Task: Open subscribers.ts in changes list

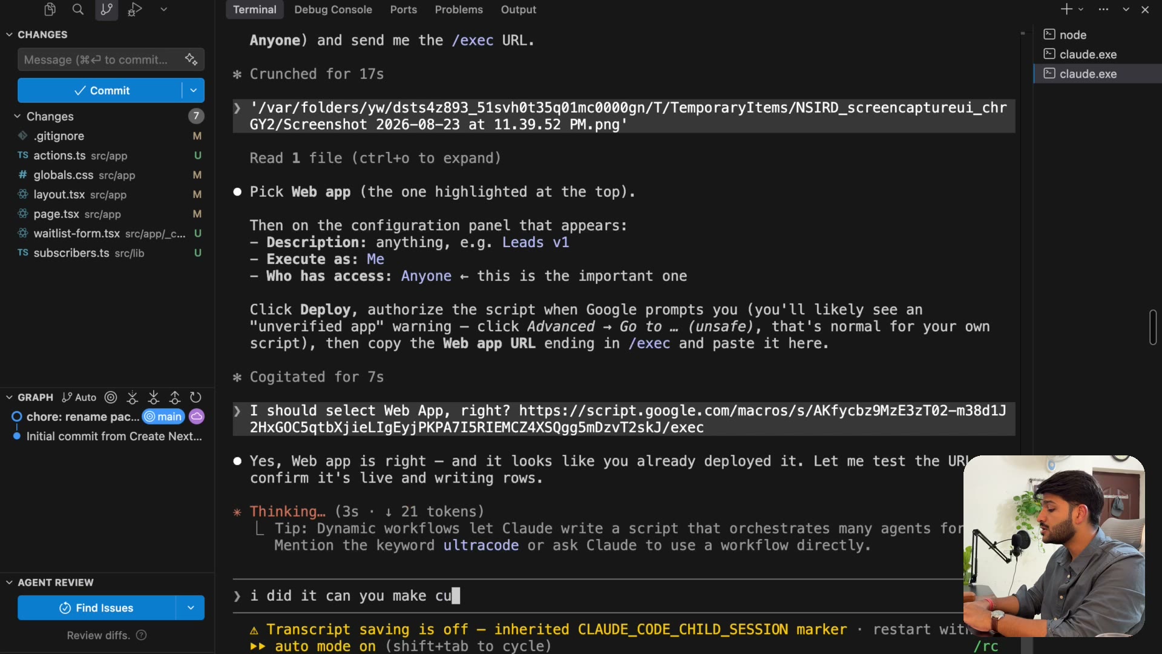Action: point(108,253)
